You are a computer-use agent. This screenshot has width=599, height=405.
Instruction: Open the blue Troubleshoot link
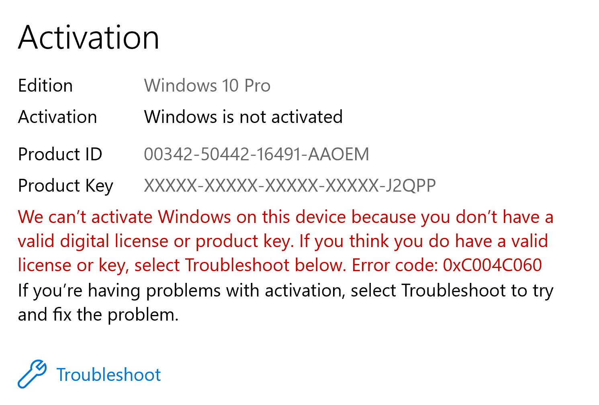tap(108, 375)
